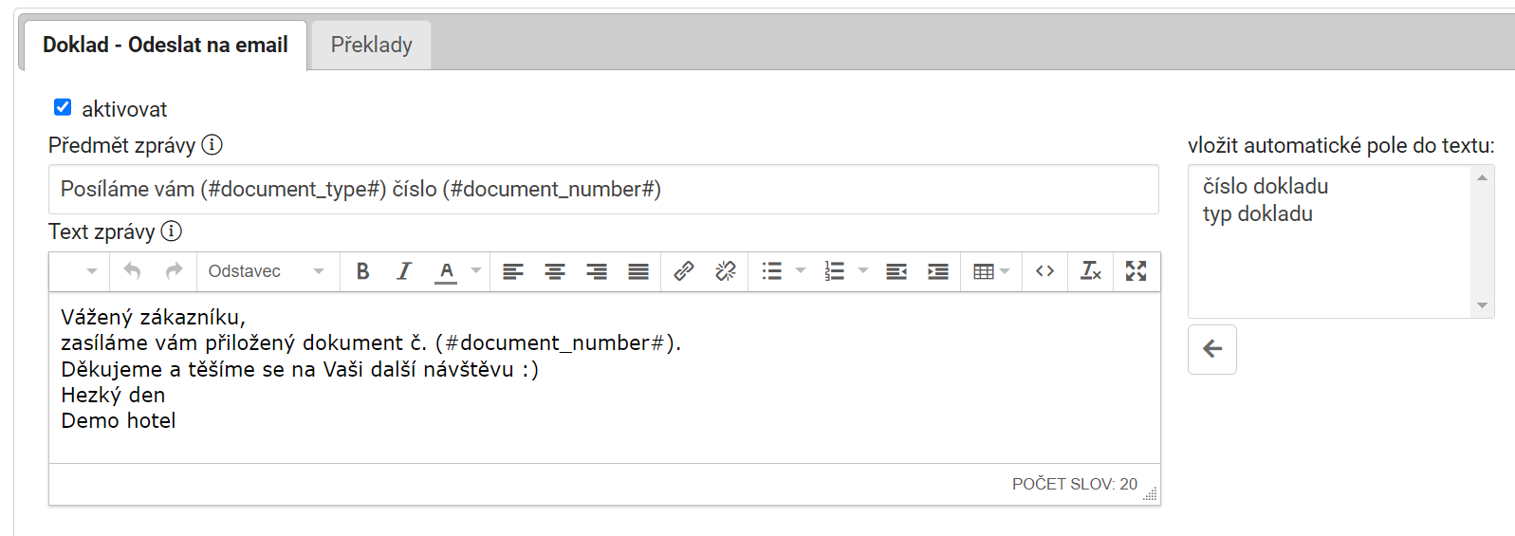Apply italic formatting to text
Screen dimensions: 1515x536
404,271
